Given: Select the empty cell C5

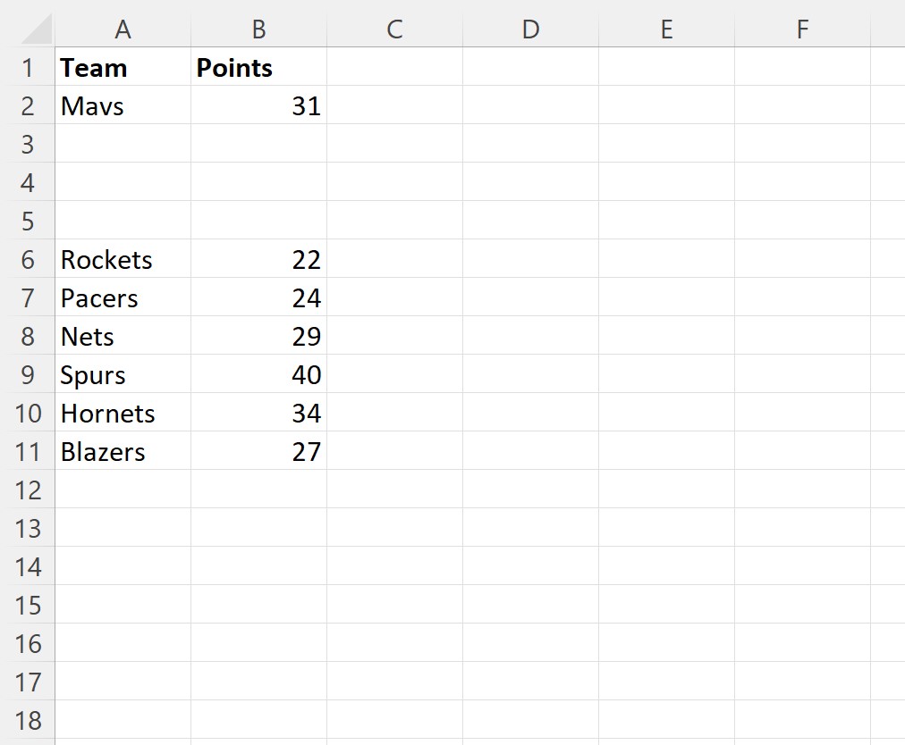Looking at the screenshot, I should pos(393,221).
